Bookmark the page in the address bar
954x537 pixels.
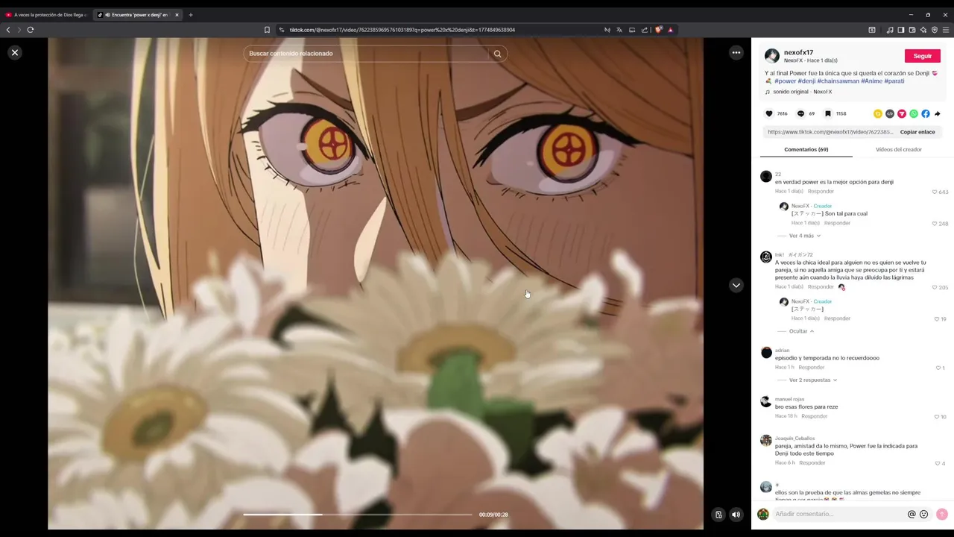point(267,30)
